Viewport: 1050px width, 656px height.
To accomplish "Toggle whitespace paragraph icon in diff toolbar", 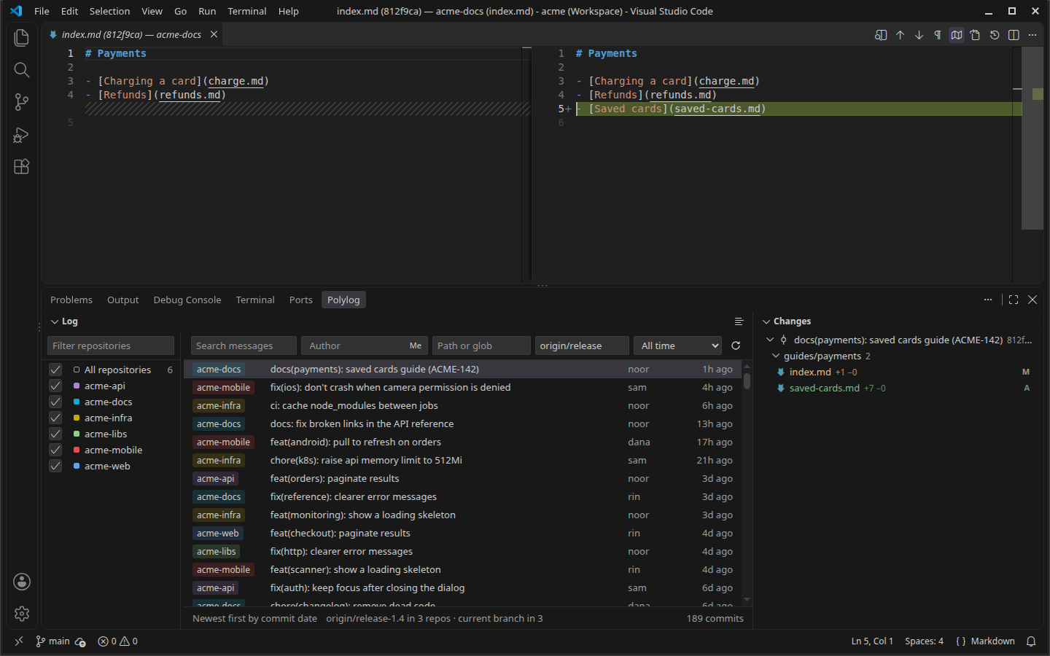I will coord(938,35).
